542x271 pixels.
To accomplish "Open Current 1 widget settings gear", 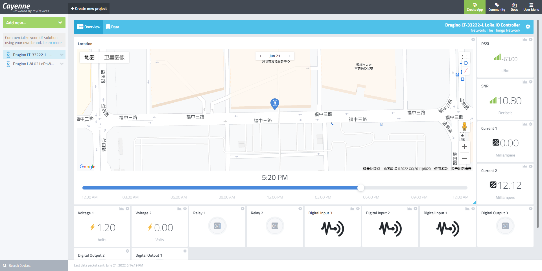I will pyautogui.click(x=531, y=124).
